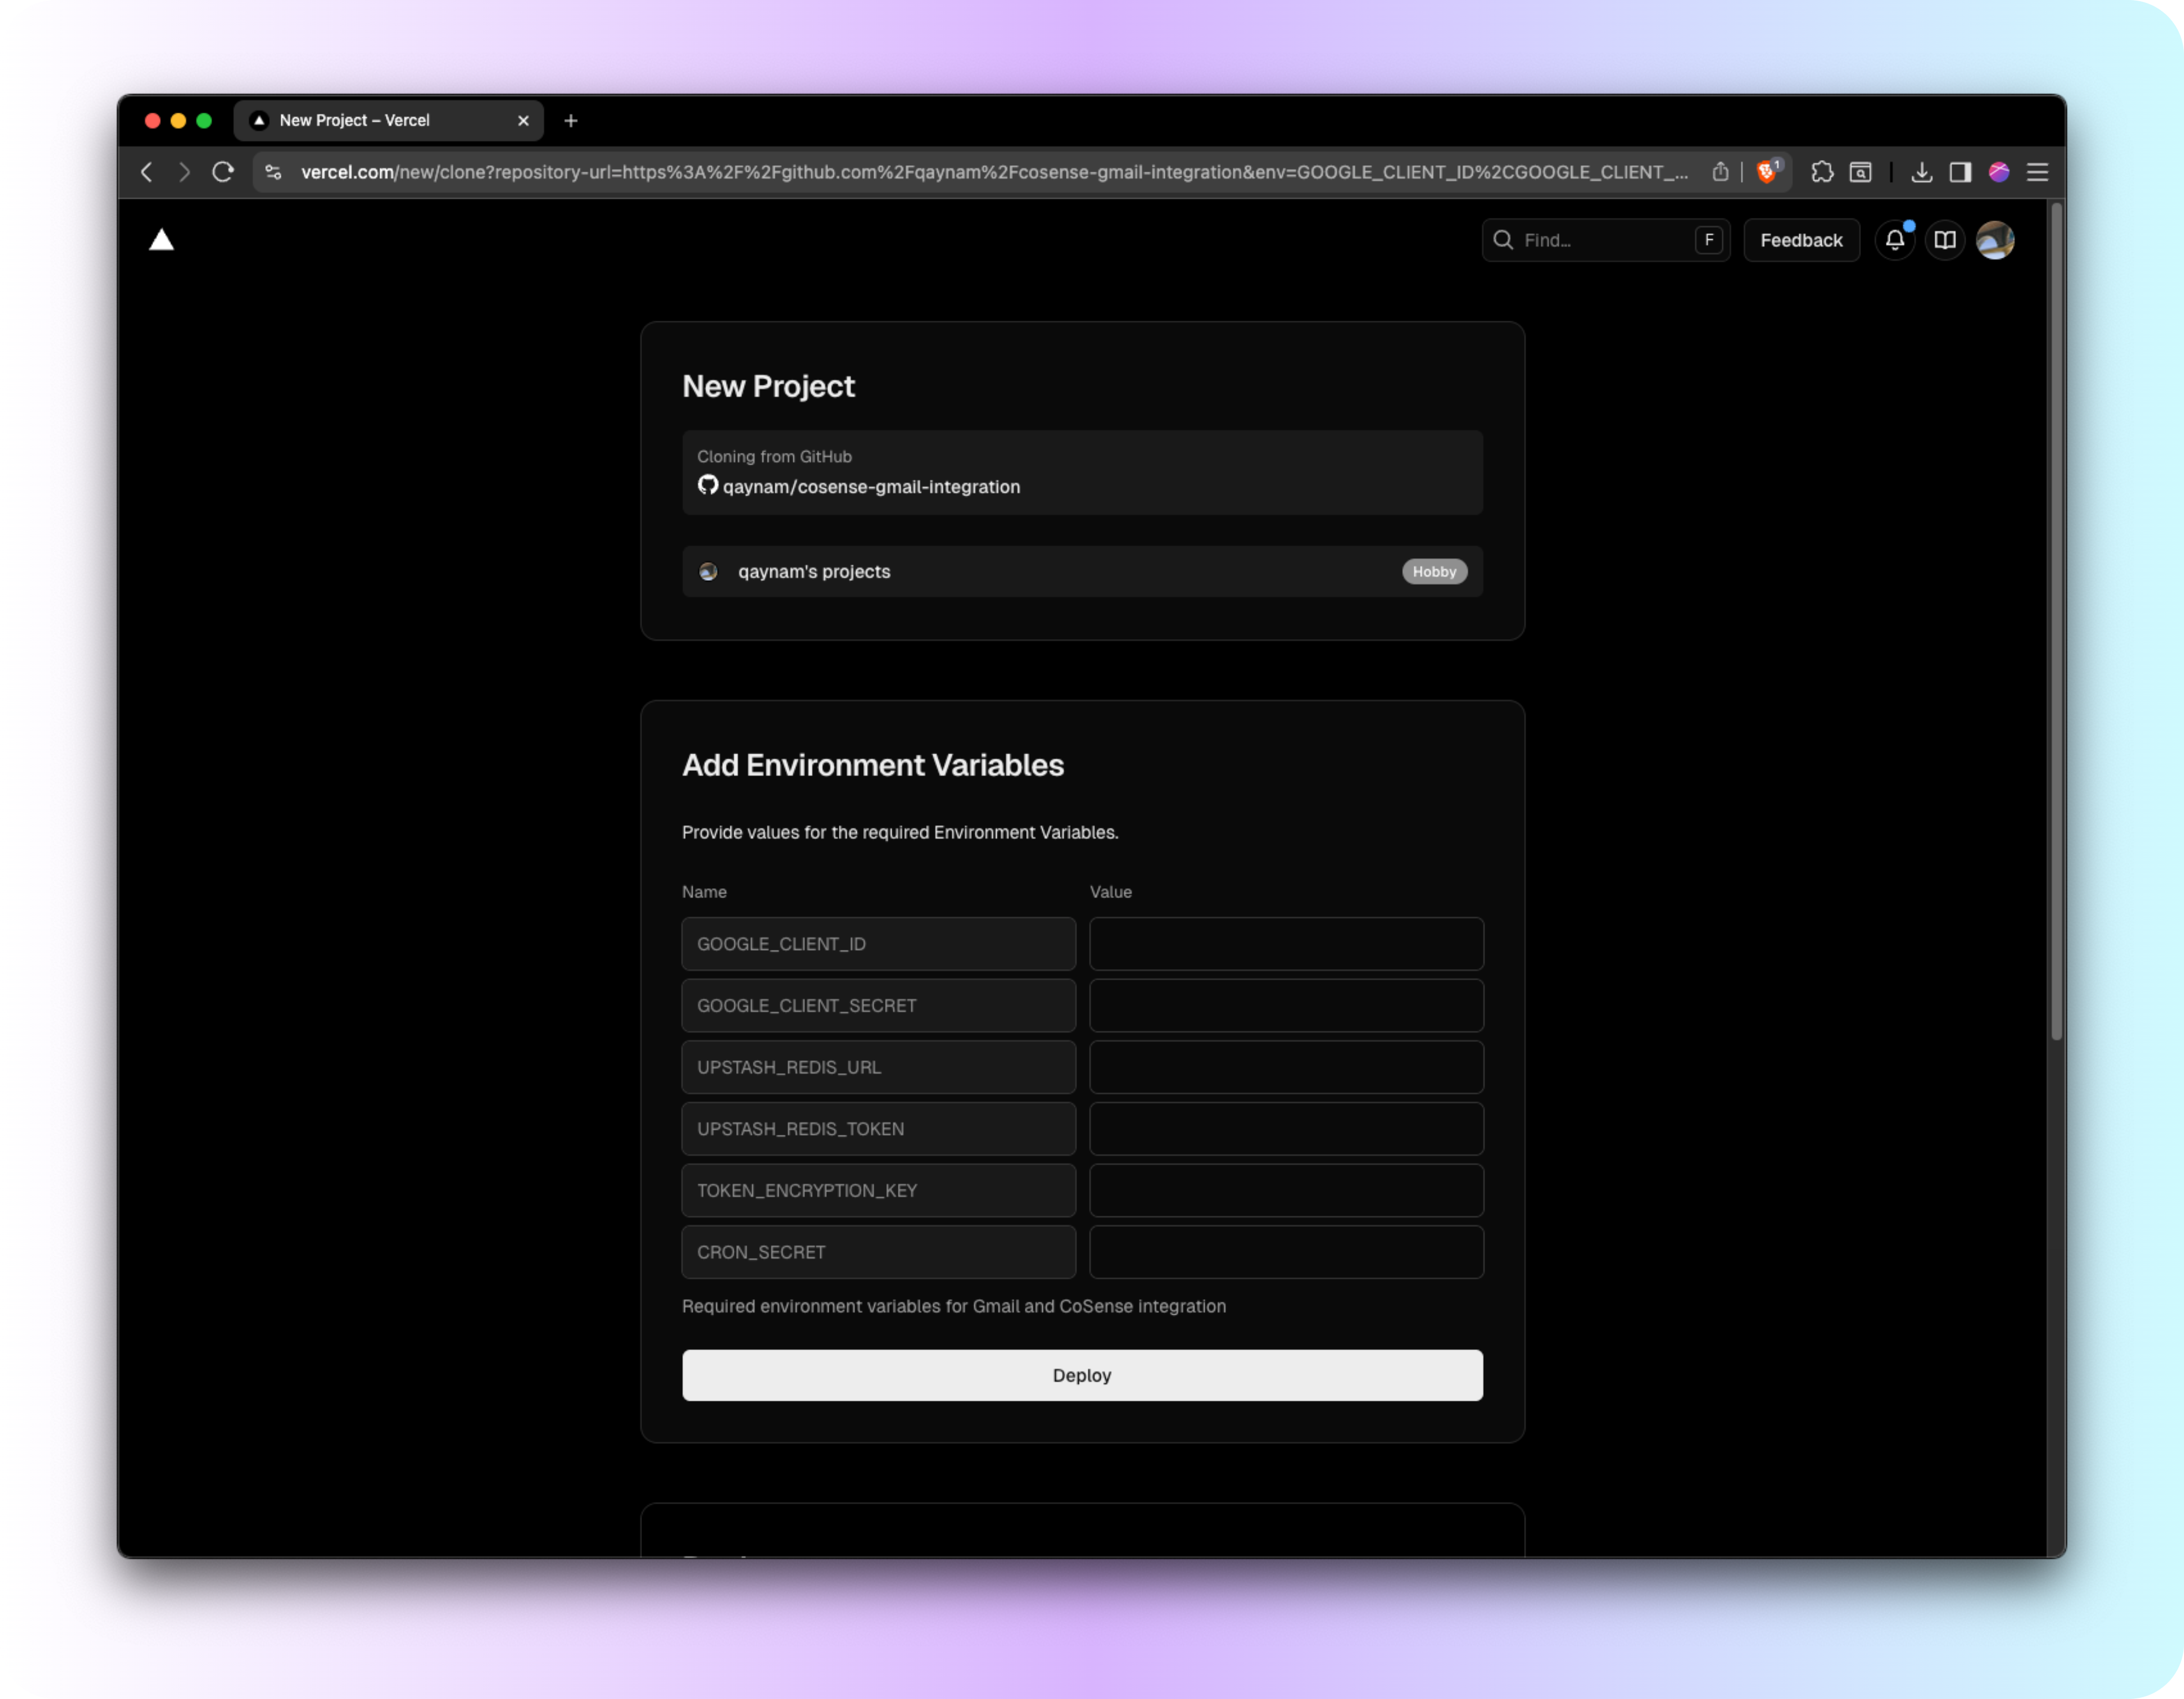The width and height of the screenshot is (2184, 1699).
Task: Focus the TOKEN_ENCRYPTION_KEY value field
Action: point(1286,1191)
